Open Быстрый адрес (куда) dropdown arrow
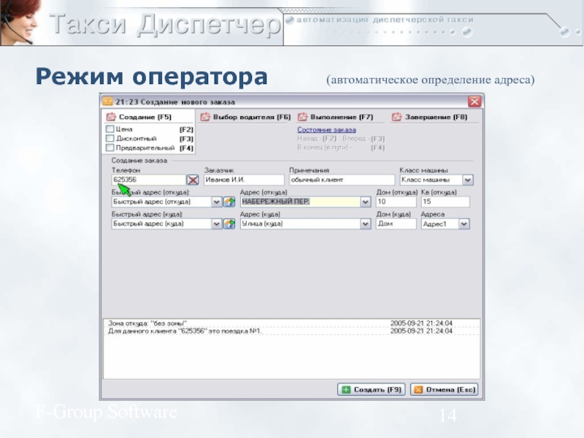The image size is (584, 438). [216, 224]
